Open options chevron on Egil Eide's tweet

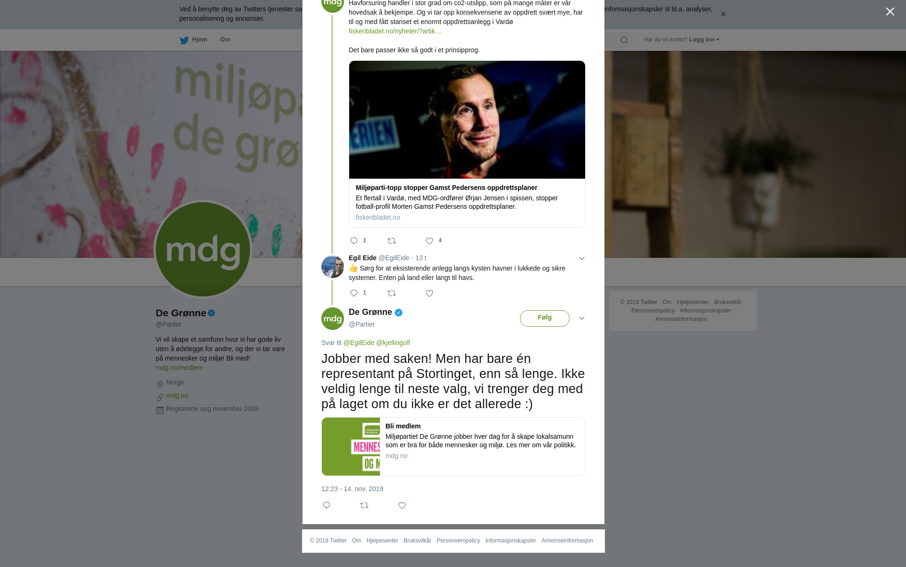pyautogui.click(x=582, y=258)
